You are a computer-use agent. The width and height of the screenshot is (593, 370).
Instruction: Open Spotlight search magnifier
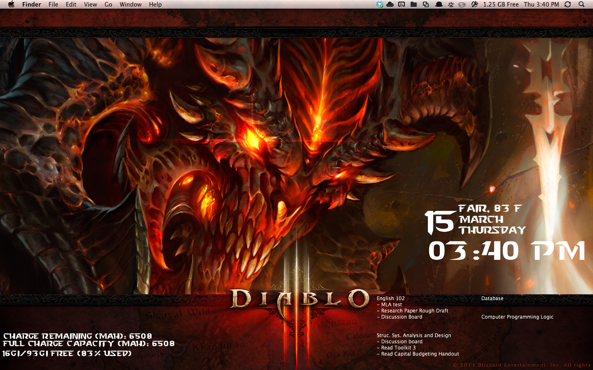[581, 5]
